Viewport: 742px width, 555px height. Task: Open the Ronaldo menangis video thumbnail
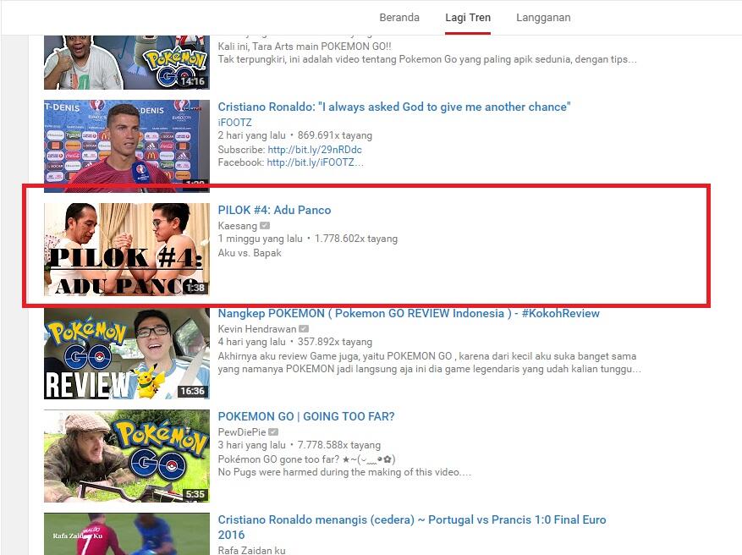pyautogui.click(x=127, y=534)
